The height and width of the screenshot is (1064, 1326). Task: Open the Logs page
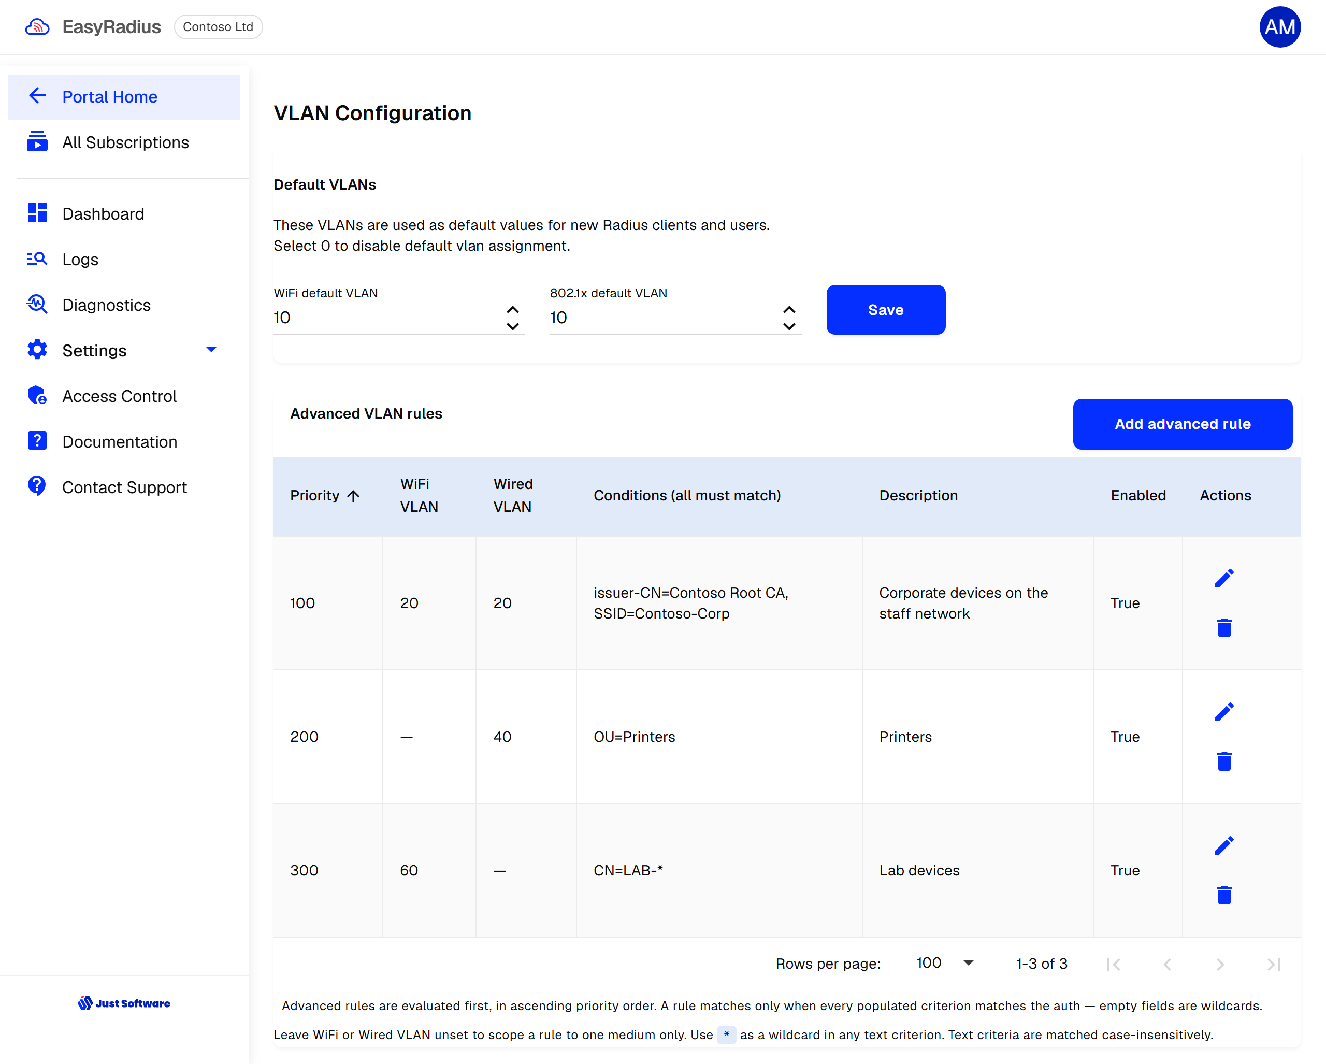tap(124, 259)
